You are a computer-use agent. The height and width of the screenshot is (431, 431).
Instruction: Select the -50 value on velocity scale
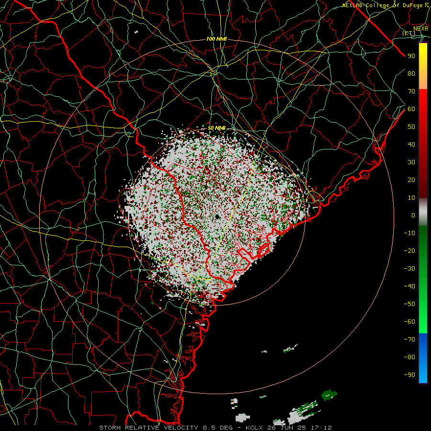point(409,304)
